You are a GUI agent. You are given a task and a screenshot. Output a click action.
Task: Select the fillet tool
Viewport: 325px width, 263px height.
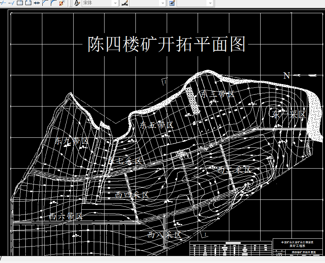pos(53,3)
